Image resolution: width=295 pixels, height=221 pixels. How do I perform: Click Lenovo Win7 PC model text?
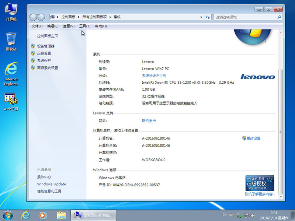click(x=155, y=69)
